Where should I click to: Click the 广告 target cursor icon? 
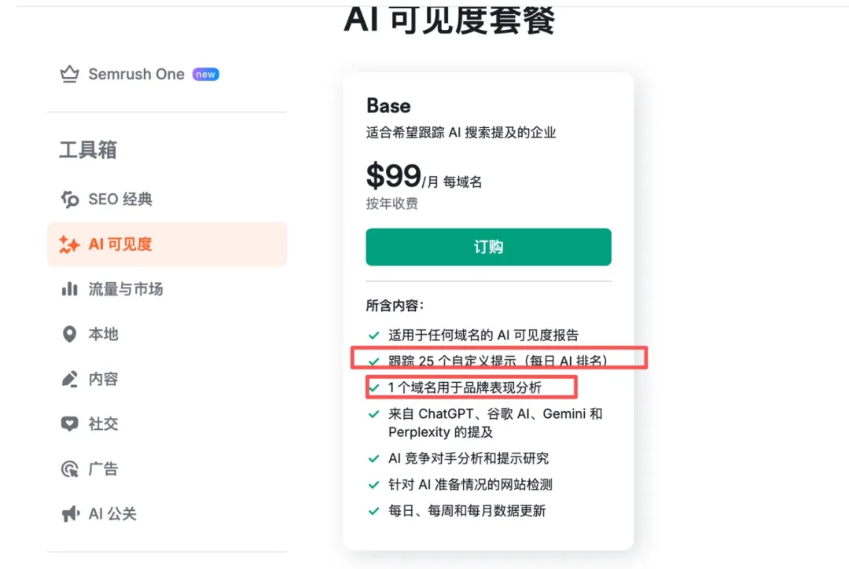point(70,469)
